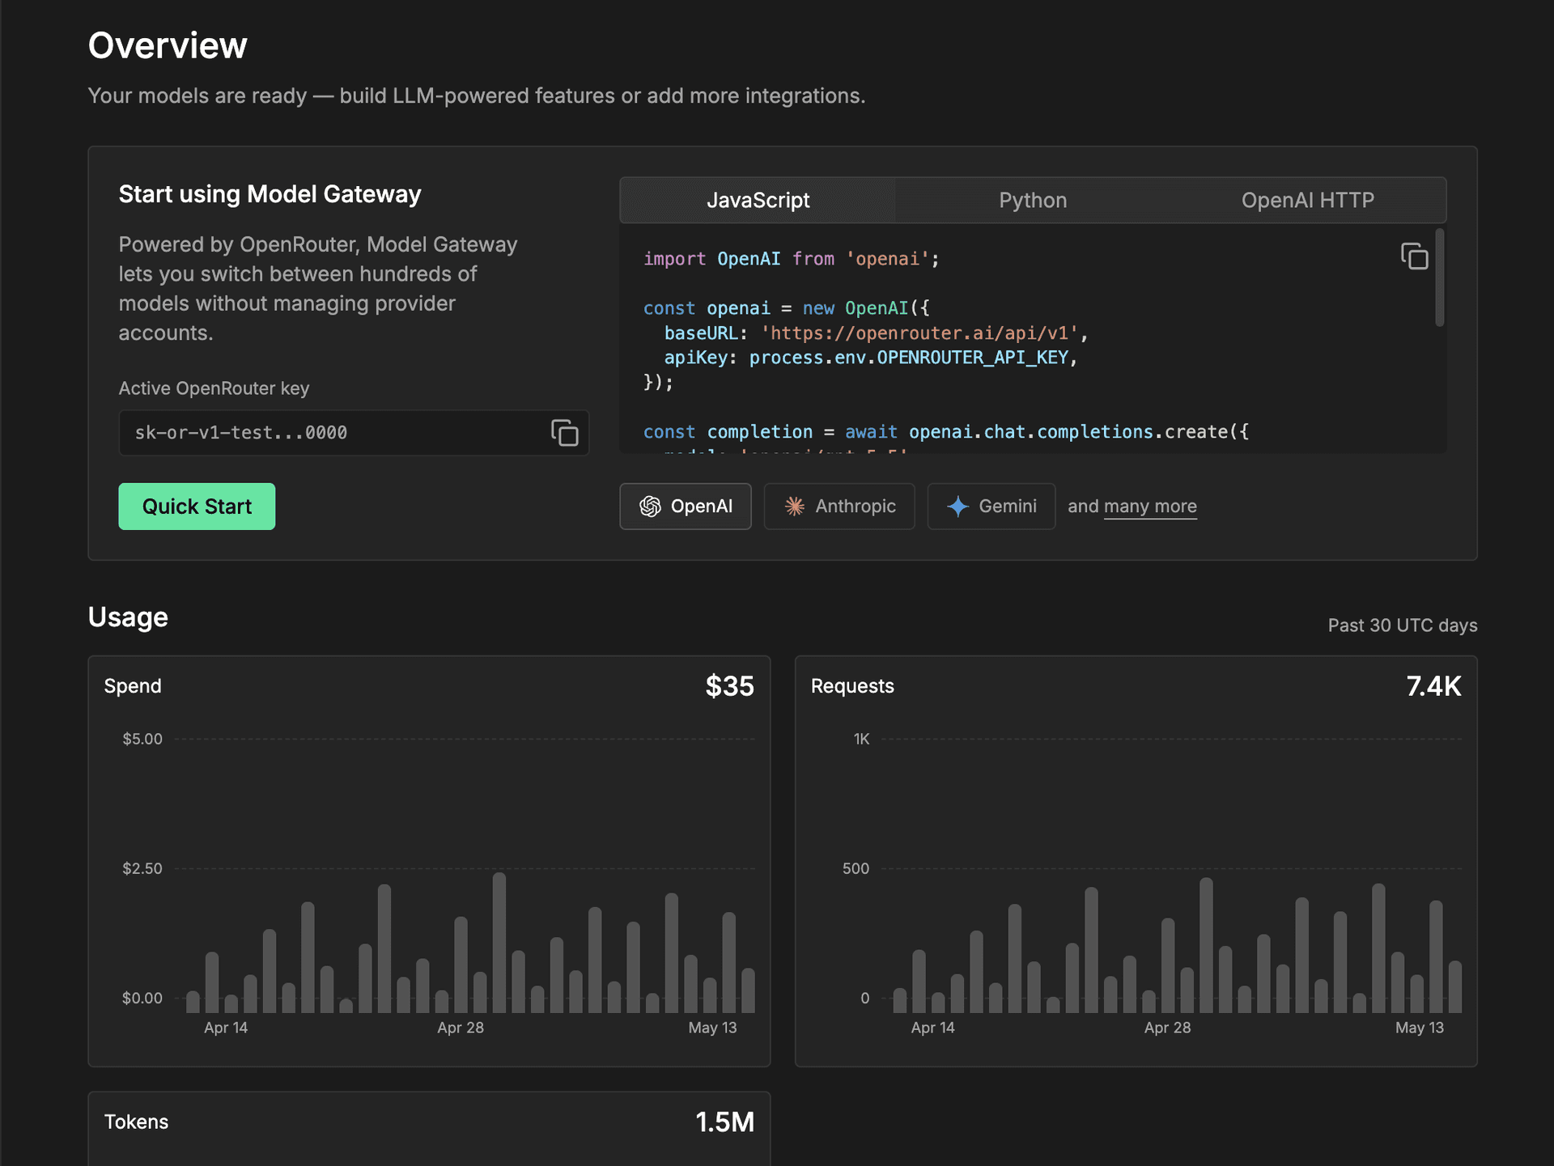1554x1166 pixels.
Task: Click the 1K axis label in Requests
Action: 861,739
